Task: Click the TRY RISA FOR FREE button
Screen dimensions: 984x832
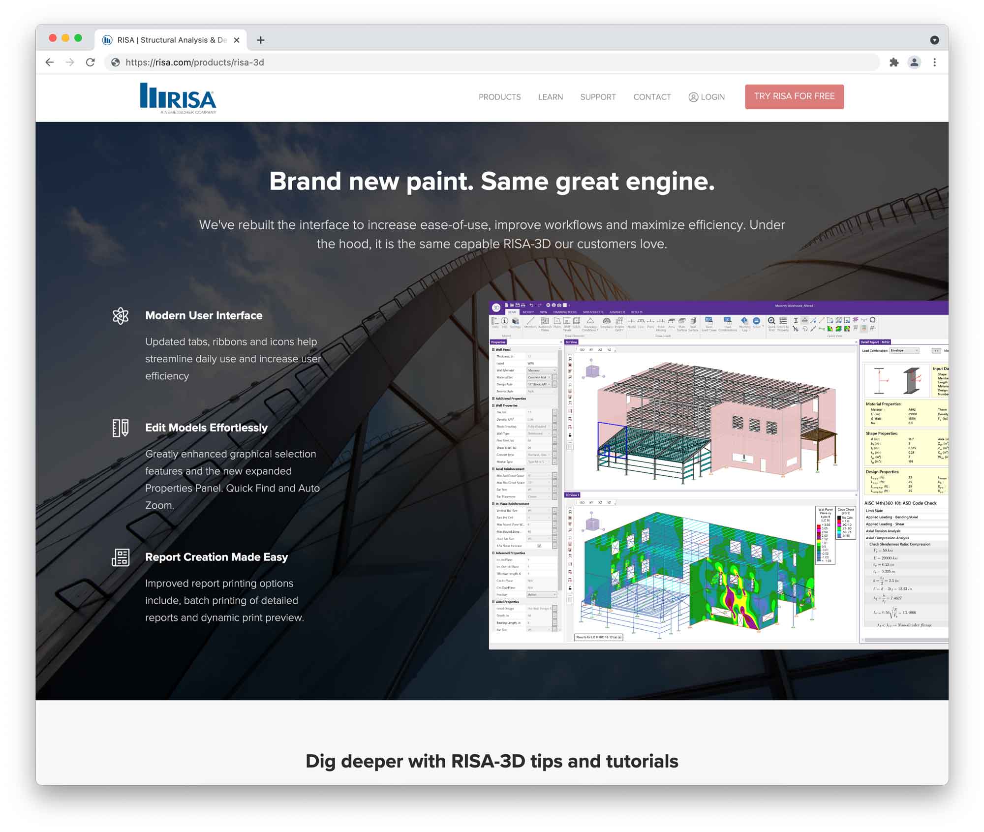Action: click(794, 96)
